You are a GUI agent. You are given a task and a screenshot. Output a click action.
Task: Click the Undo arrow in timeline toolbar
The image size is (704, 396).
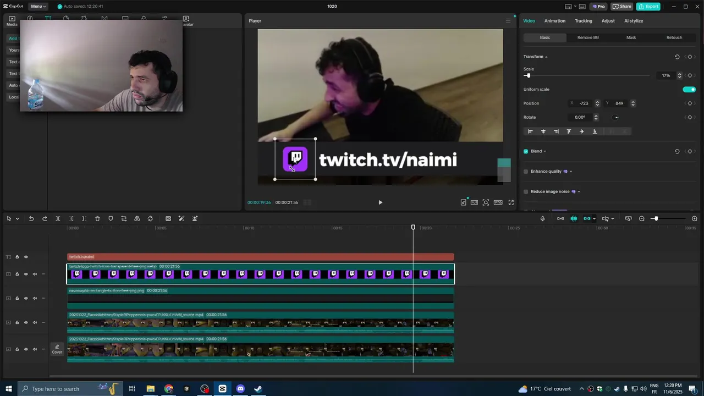pos(31,218)
